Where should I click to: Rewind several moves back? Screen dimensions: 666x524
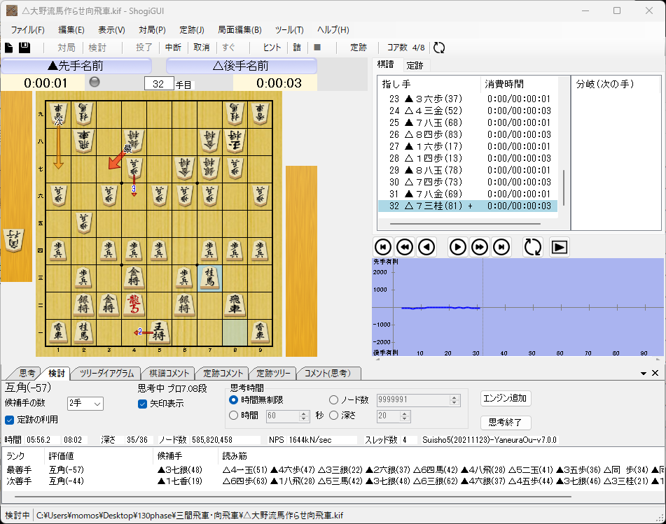click(405, 247)
